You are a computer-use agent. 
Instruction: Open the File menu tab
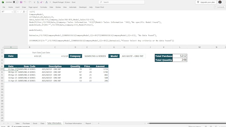click(x=4, y=7)
